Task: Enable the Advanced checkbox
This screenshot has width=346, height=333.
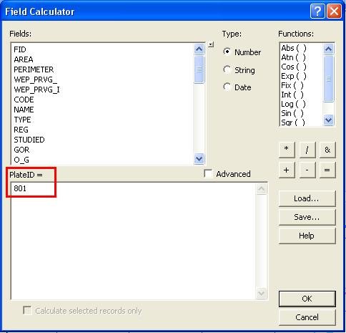Action: [208, 173]
